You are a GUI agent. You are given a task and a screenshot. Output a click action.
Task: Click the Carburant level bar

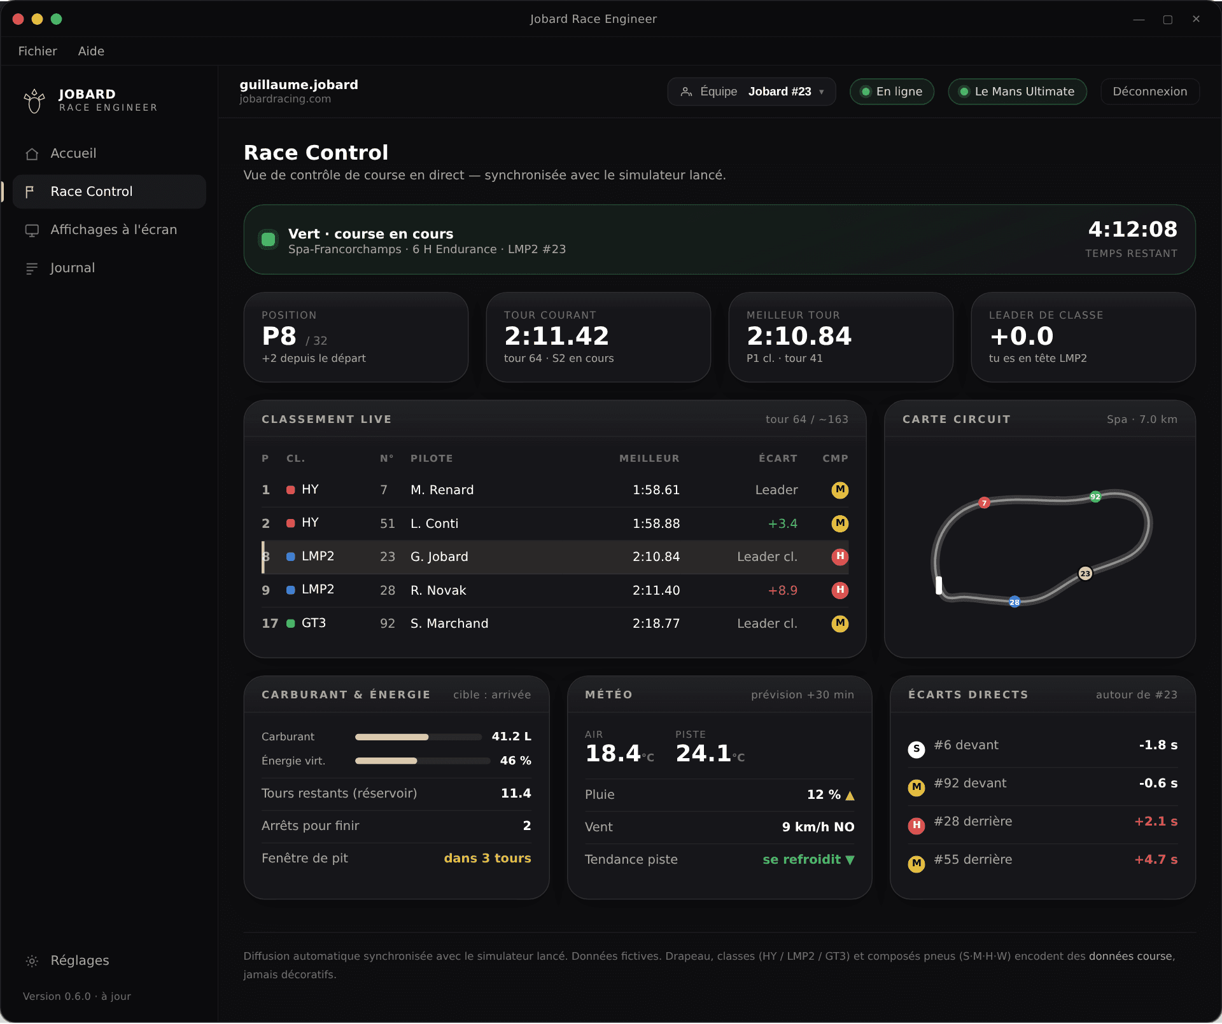(x=418, y=737)
